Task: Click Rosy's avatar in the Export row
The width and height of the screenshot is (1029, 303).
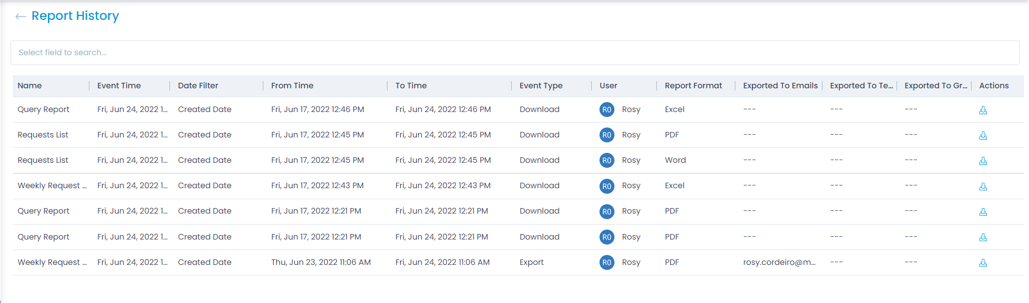Action: coord(607,263)
